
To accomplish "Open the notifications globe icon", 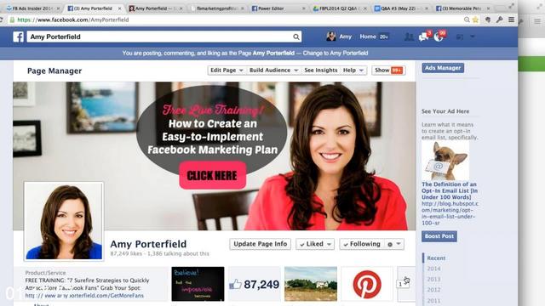I will [x=439, y=37].
